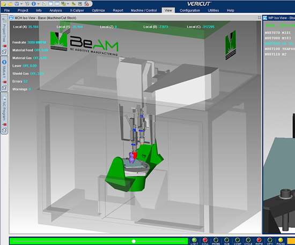
Task: Open the Analysis menu
Action: [x=55, y=11]
